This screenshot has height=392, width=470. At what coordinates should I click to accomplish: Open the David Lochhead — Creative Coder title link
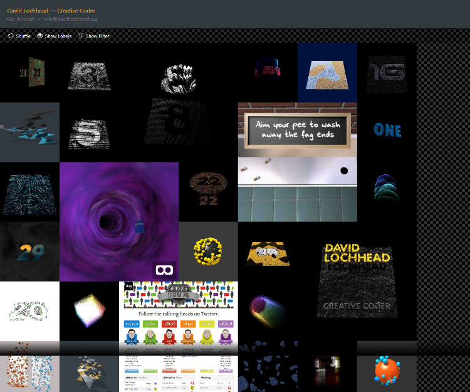tap(48, 11)
